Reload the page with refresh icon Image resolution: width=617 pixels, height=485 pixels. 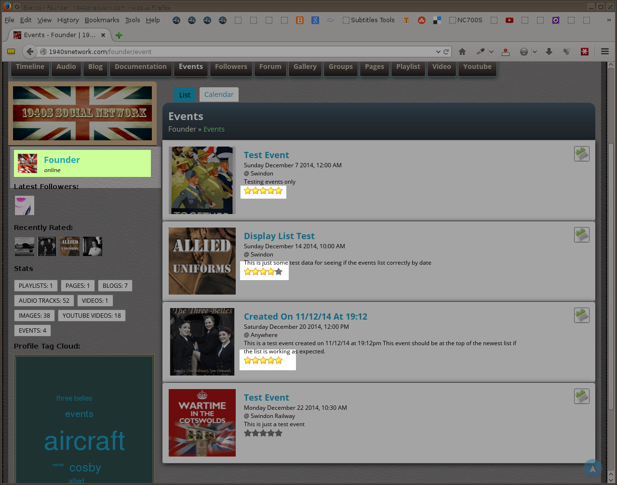pyautogui.click(x=446, y=52)
